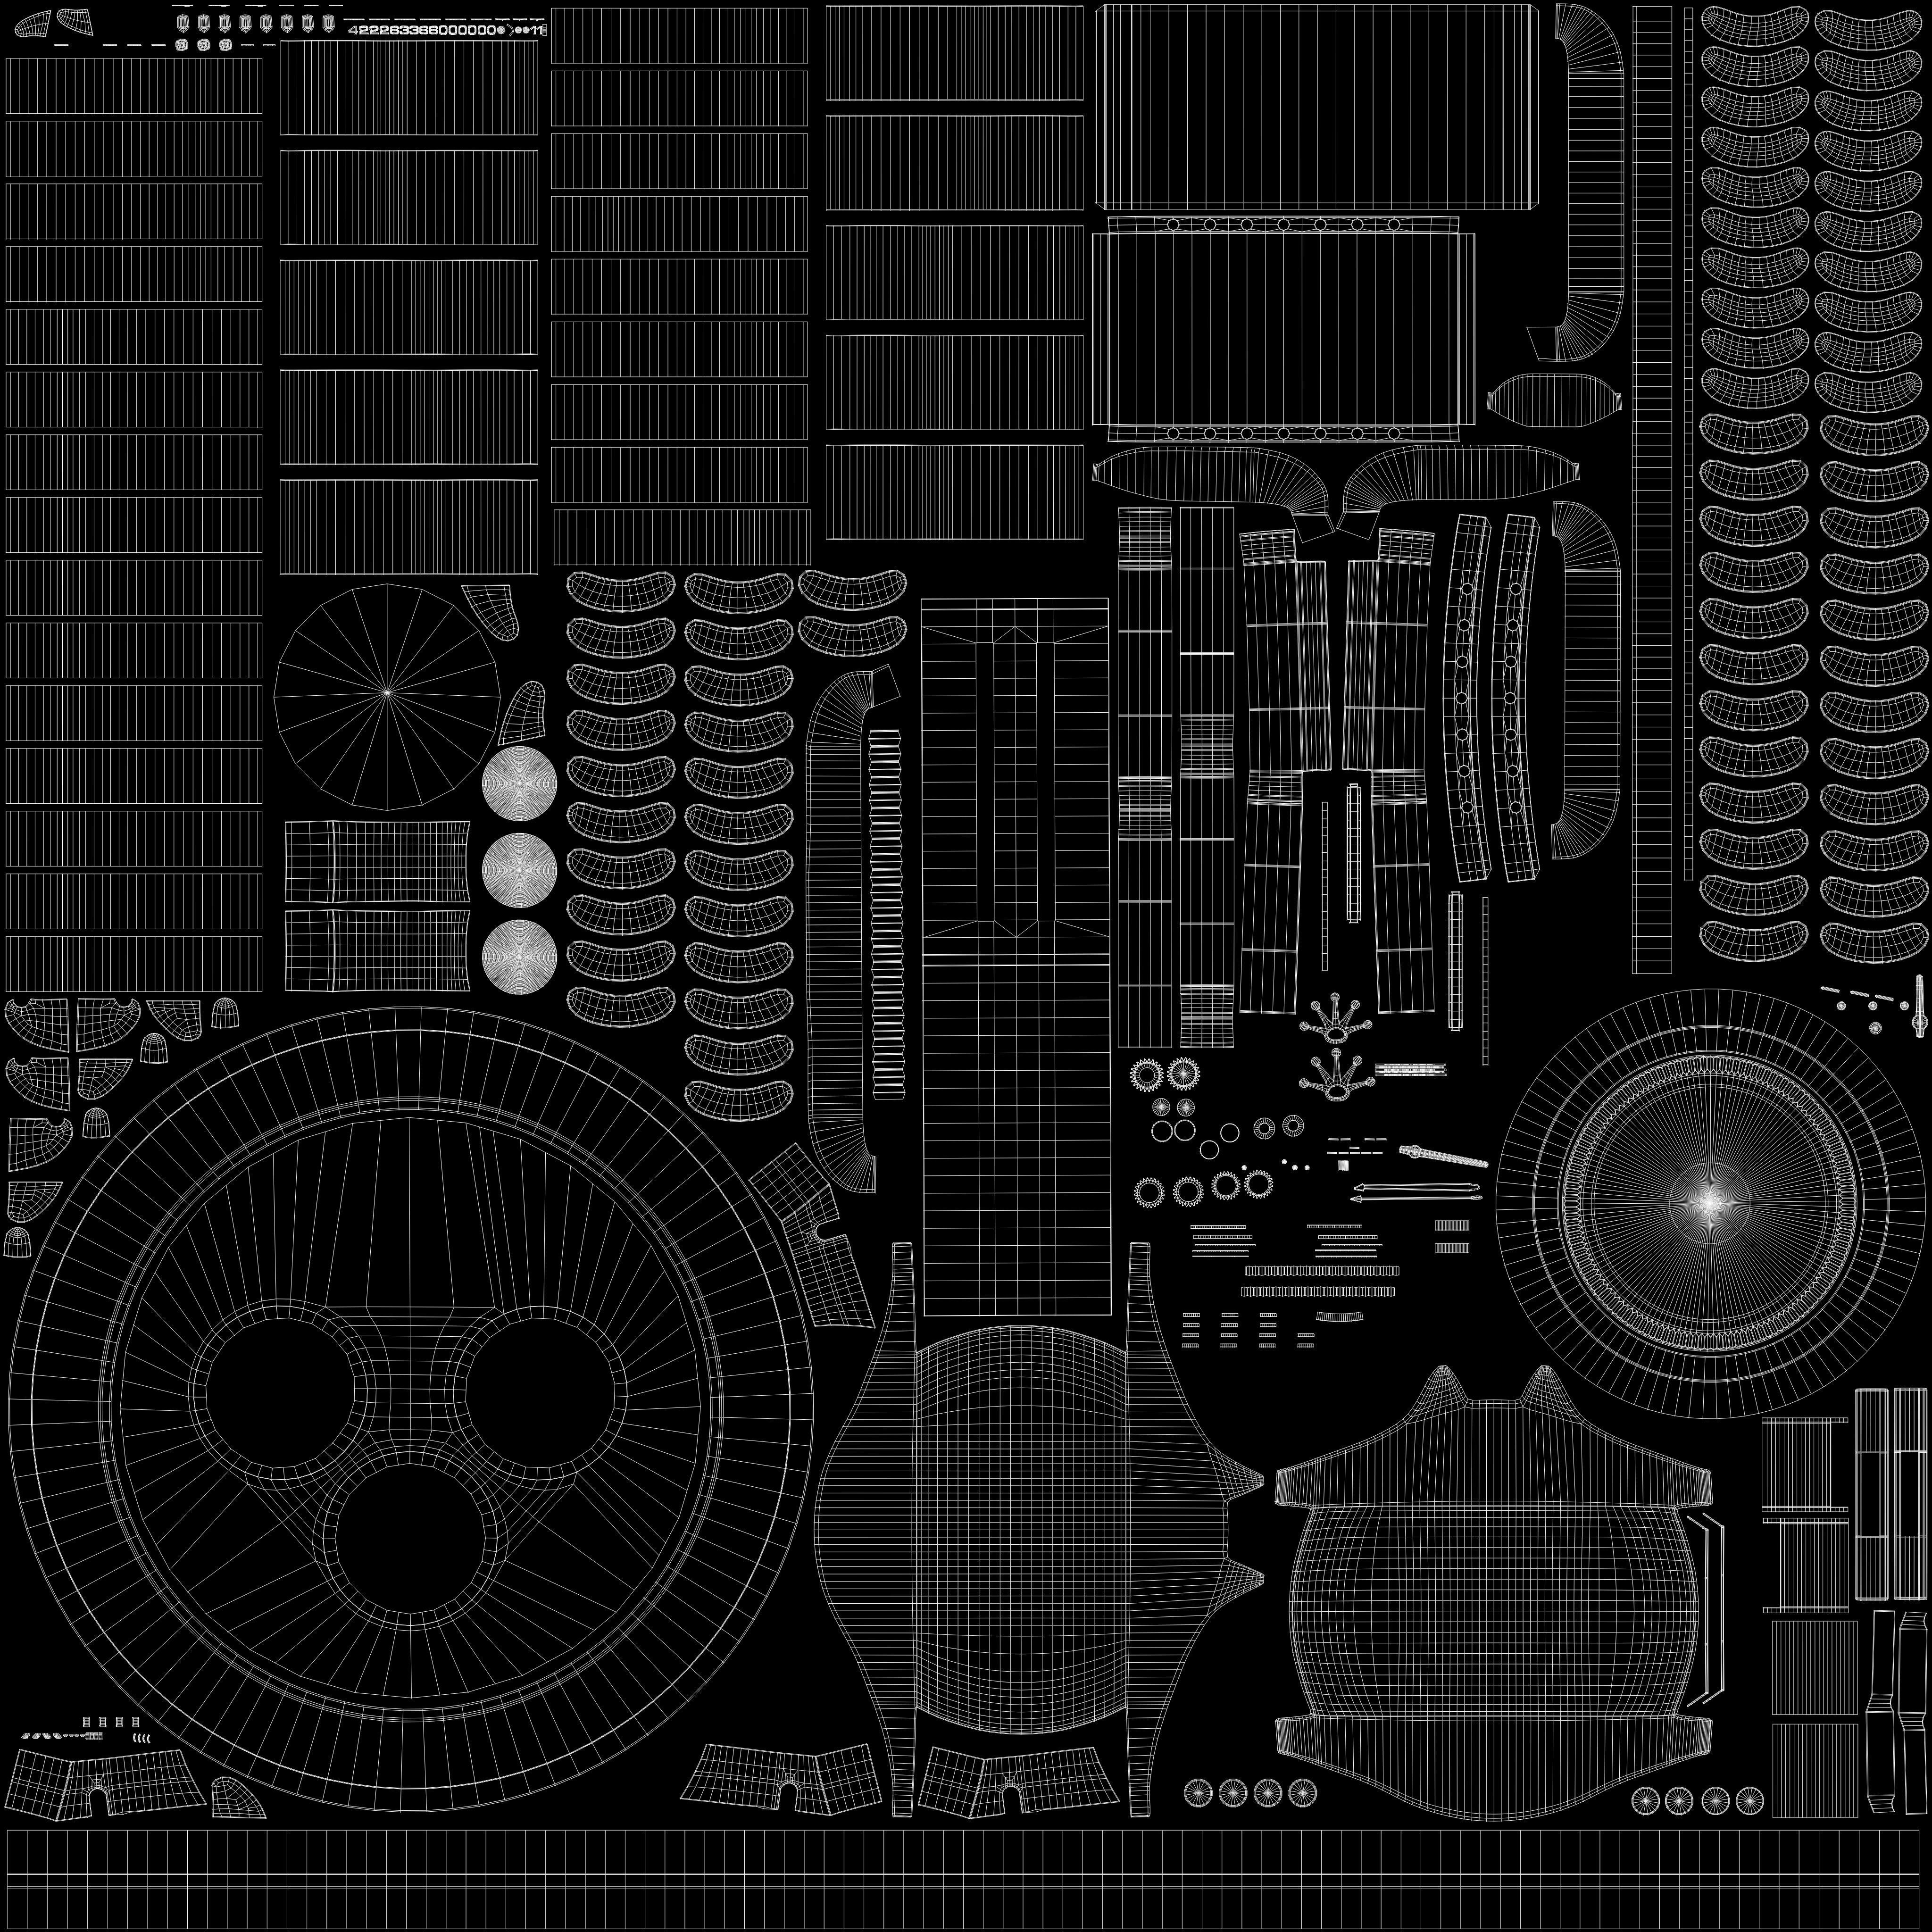
Task: Click the vertical zigzag accordion strip
Action: (886, 915)
